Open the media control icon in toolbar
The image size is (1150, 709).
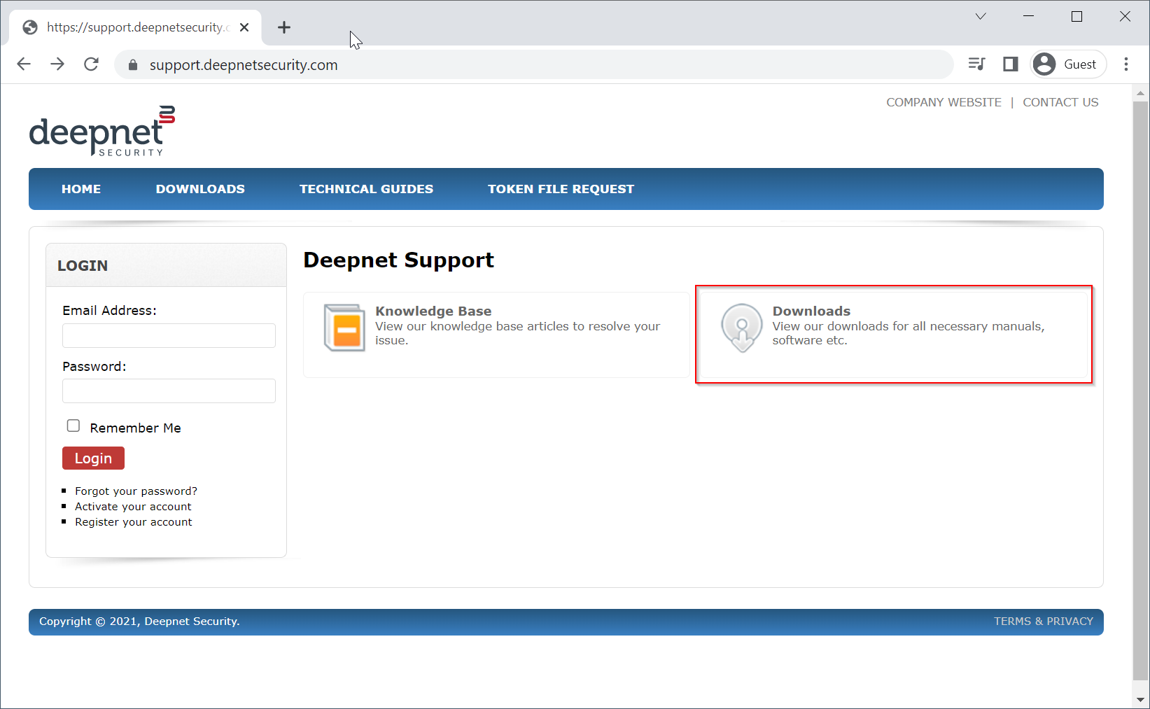[x=976, y=64]
